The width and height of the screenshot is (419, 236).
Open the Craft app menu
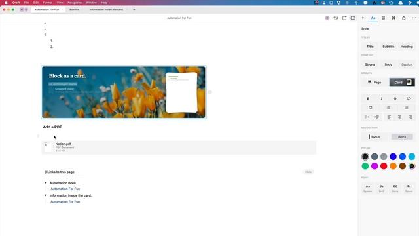coord(16,3)
